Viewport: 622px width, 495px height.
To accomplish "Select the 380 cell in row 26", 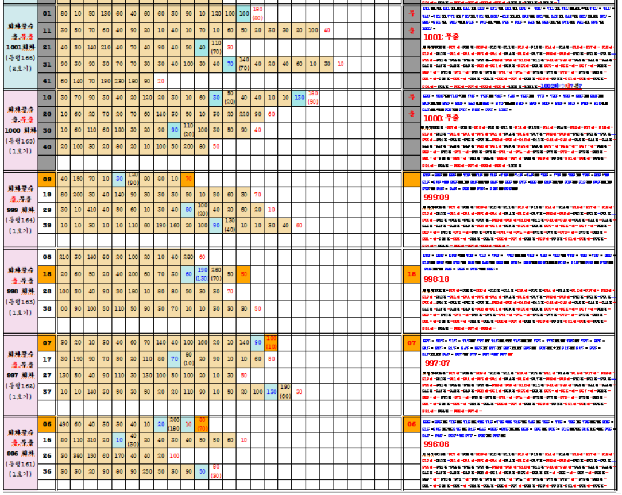I will click(x=77, y=455).
